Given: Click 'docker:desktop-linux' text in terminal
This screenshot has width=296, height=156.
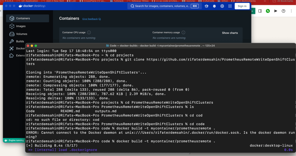Looking at the screenshot, I should tap(271, 146).
